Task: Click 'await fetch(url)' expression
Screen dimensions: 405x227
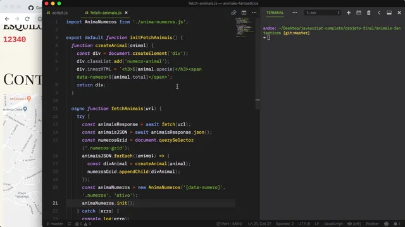Action: point(167,124)
